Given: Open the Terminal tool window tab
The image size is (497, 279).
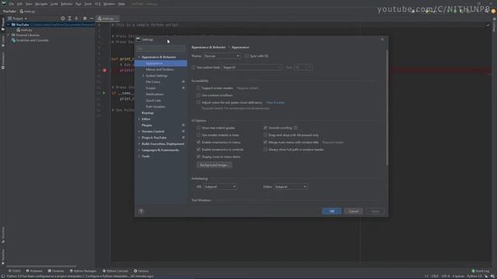Looking at the screenshot, I should (56, 271).
